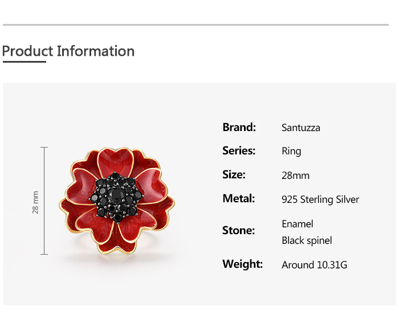Select the Stone: label
Image resolution: width=399 pixels, height=335 pixels.
pos(238,231)
